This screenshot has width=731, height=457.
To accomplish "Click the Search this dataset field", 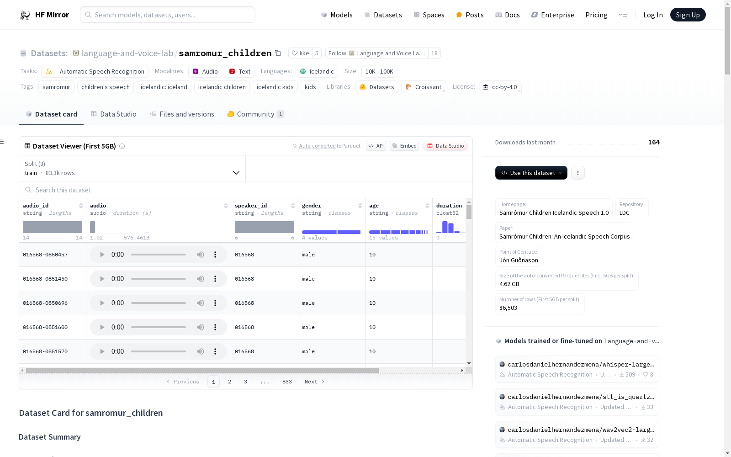I will pos(246,190).
